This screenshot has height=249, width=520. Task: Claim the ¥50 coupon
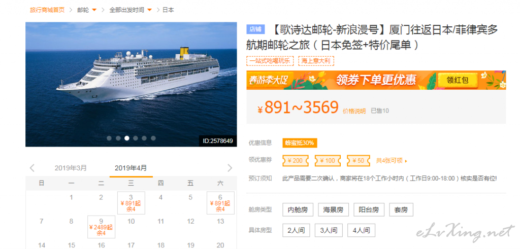[x=358, y=161]
